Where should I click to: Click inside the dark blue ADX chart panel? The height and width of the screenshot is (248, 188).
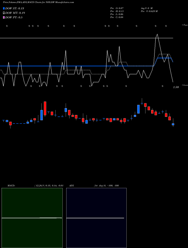tap(96, 218)
